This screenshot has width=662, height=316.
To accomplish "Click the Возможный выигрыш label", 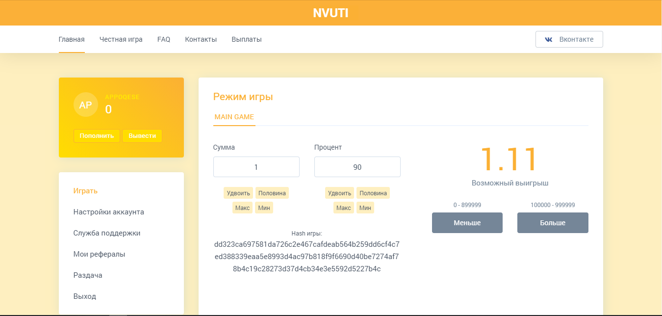I will coord(510,183).
